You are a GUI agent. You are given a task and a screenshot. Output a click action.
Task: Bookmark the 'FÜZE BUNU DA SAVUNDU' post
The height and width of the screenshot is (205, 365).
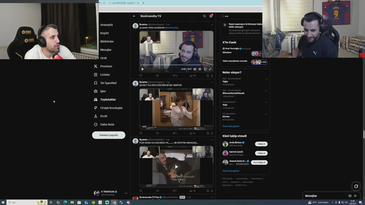(208, 191)
